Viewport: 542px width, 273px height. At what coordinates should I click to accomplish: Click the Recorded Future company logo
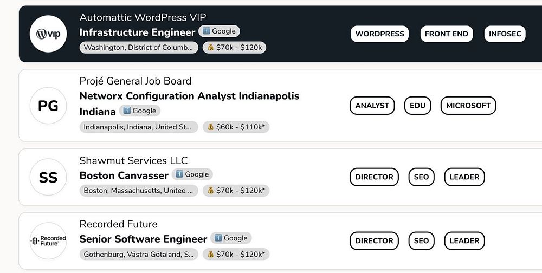pyautogui.click(x=48, y=240)
